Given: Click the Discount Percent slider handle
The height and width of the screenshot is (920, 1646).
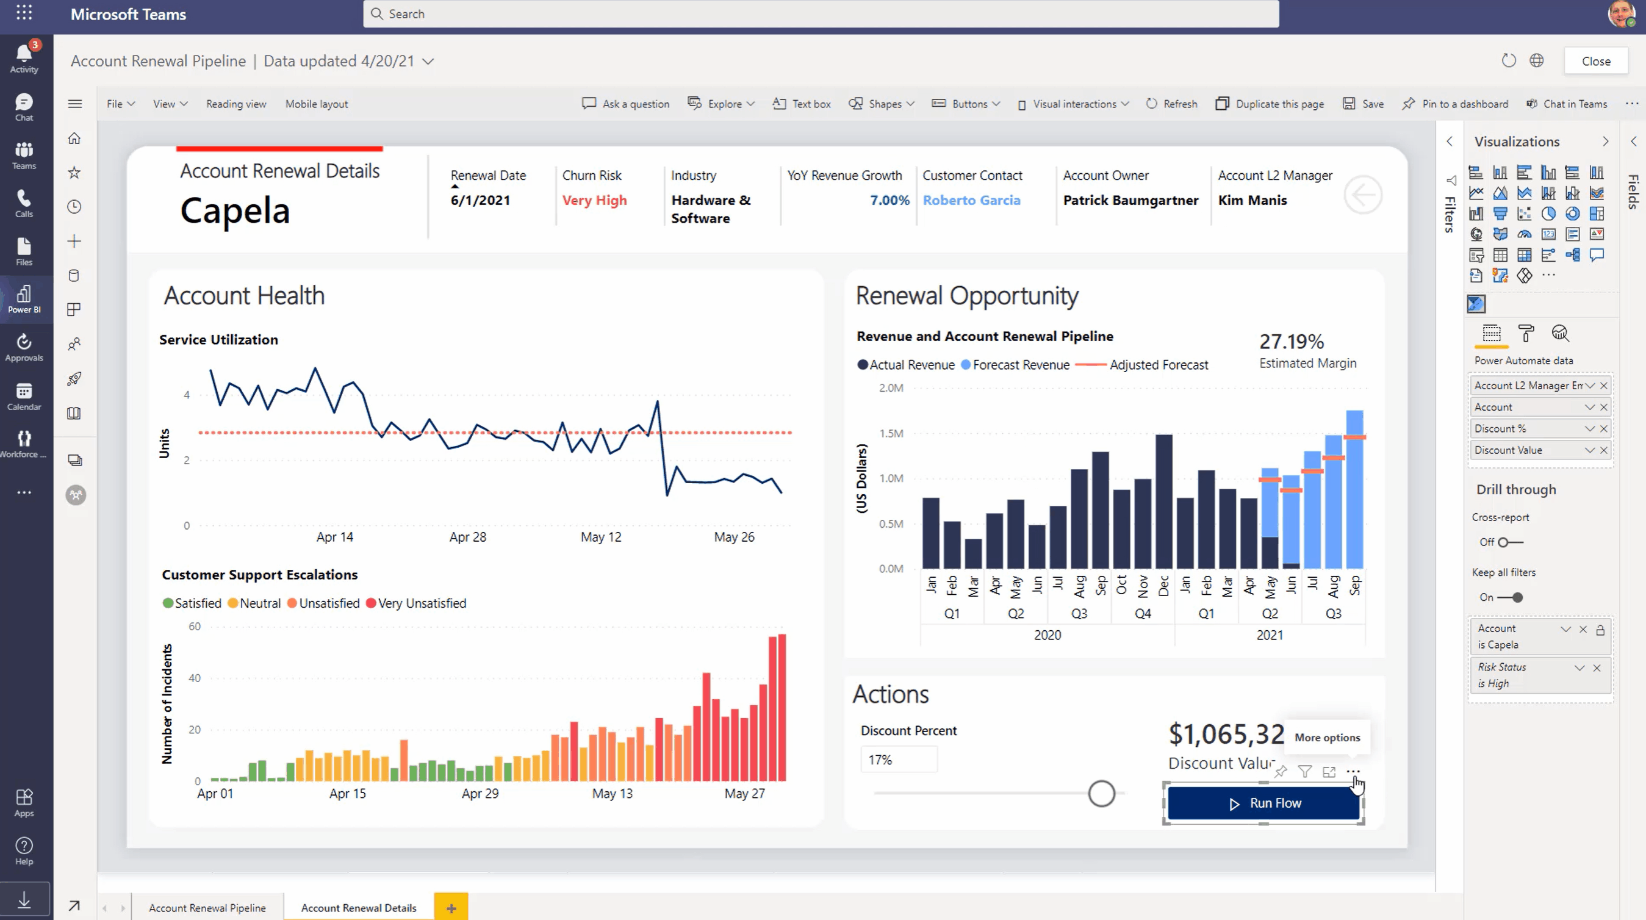Looking at the screenshot, I should [x=1102, y=794].
